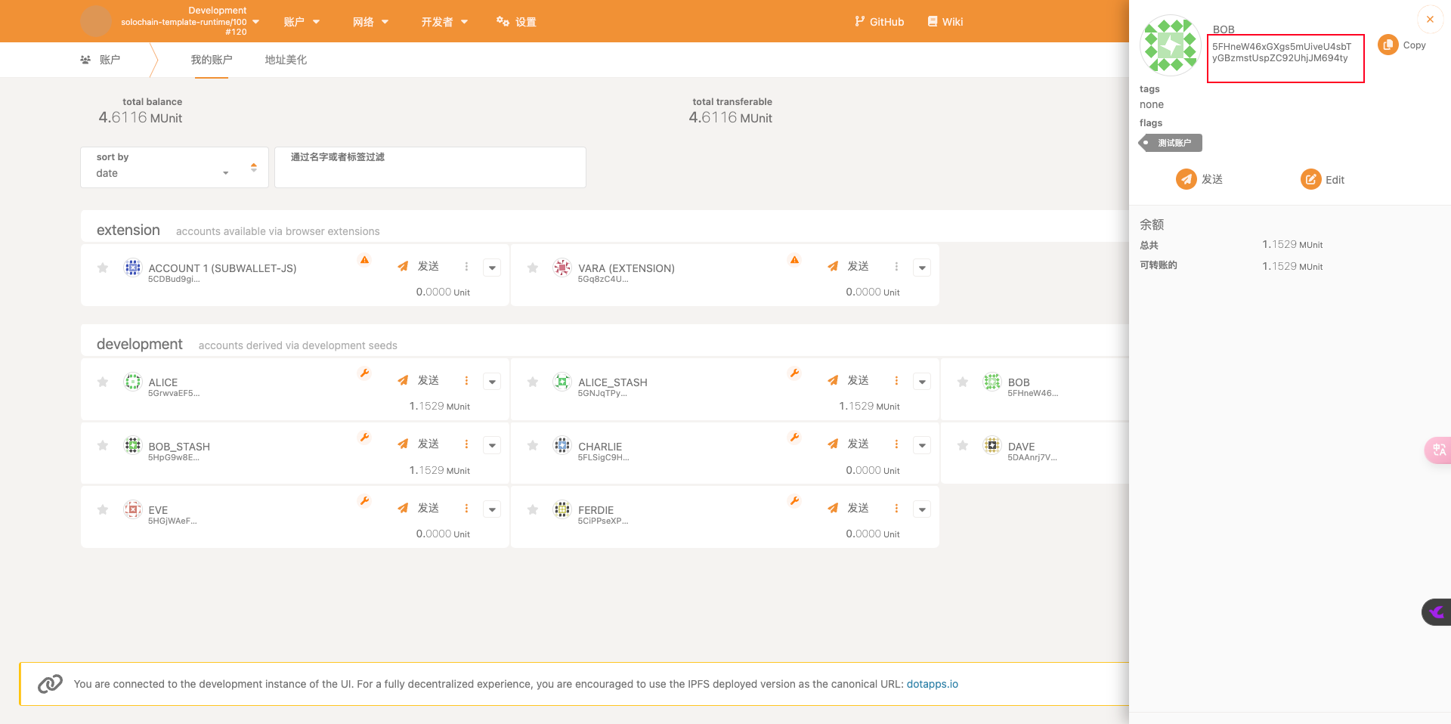Click warning triangle on ACCOUNT 1
This screenshot has height=724, width=1451.
point(364,260)
